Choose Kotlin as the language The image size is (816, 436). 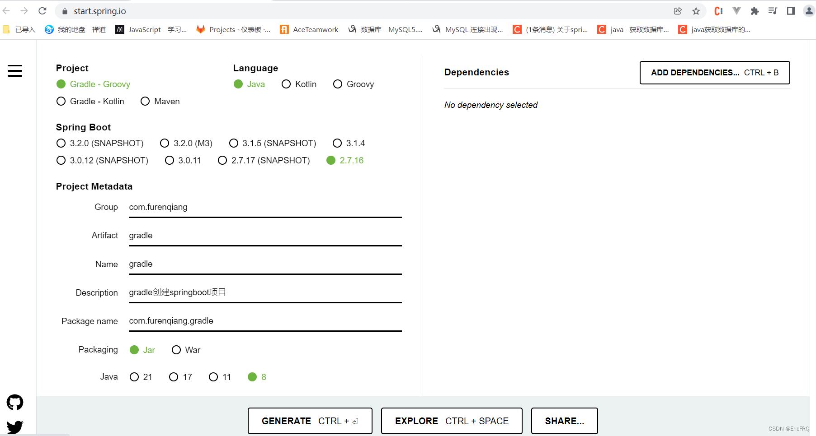[299, 84]
